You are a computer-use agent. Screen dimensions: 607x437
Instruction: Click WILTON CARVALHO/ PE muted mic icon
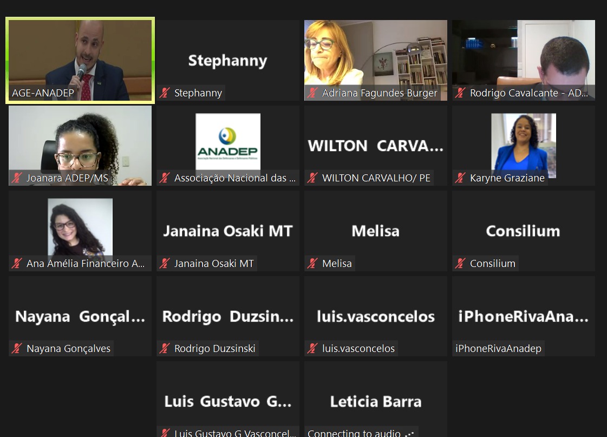click(x=313, y=178)
